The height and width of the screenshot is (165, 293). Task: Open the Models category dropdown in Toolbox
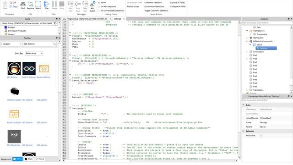[12, 44]
